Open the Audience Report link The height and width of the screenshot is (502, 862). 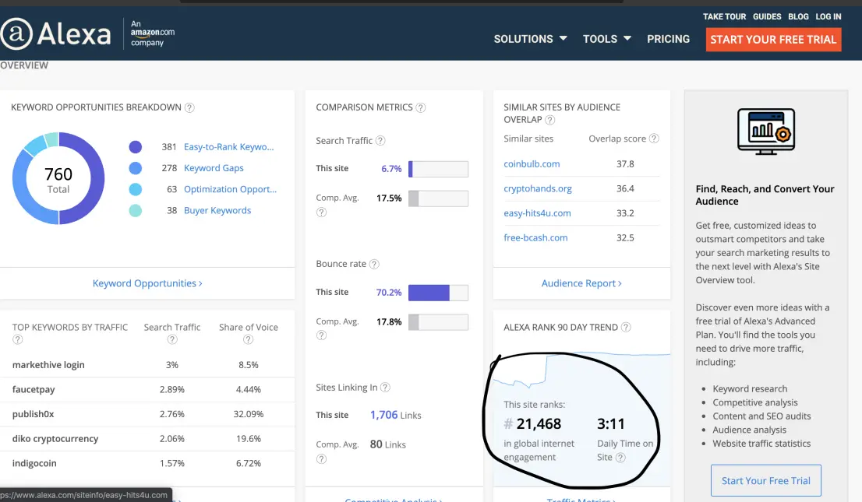581,283
